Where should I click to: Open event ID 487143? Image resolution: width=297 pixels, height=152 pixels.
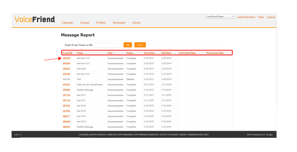point(66,100)
